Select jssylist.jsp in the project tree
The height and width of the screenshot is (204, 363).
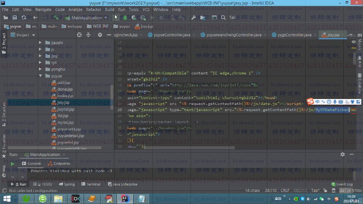point(66,109)
